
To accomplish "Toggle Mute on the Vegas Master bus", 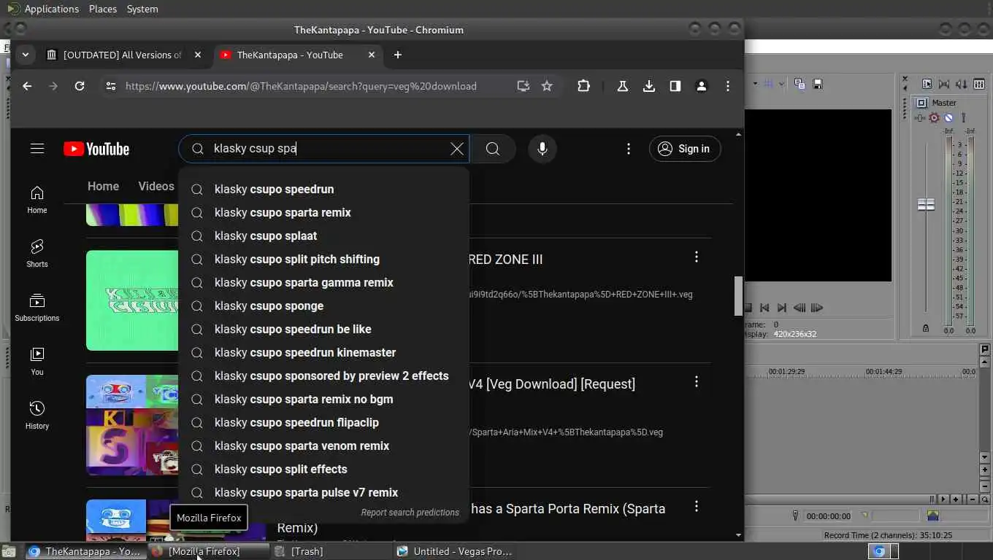I will pos(948,117).
